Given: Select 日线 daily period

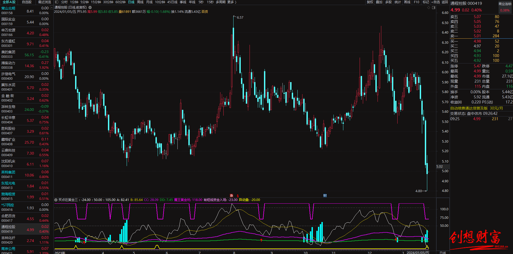Looking at the screenshot, I should pos(131,2).
